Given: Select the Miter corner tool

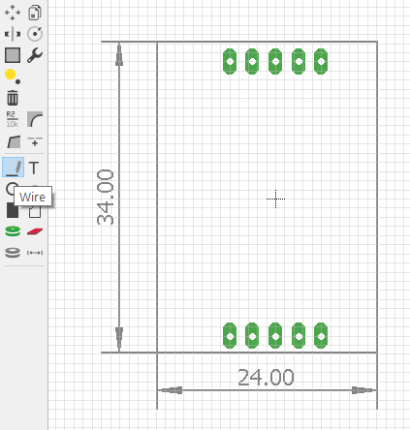Looking at the screenshot, I should (x=35, y=119).
